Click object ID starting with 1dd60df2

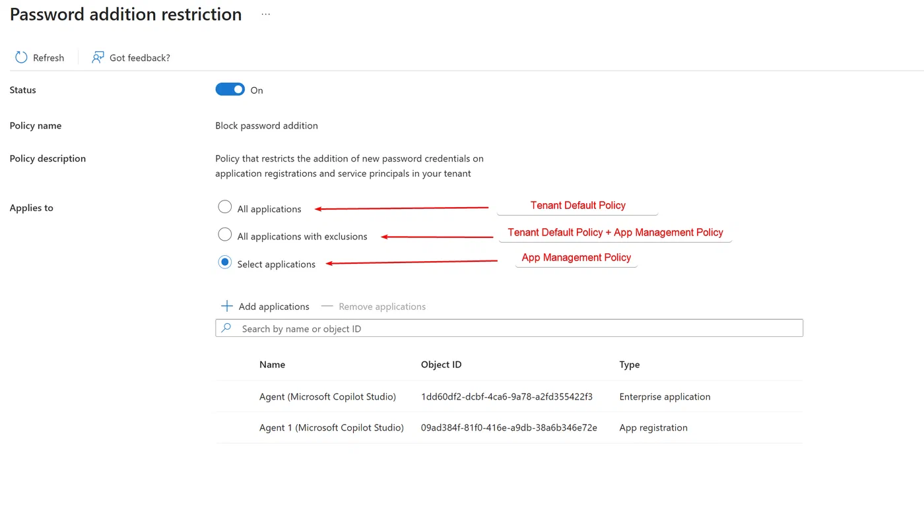tap(507, 397)
